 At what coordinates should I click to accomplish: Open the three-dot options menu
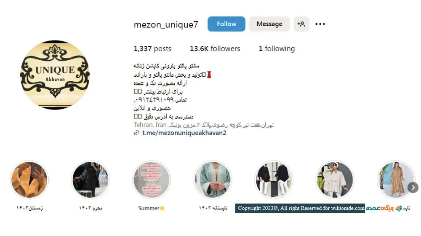point(320,24)
